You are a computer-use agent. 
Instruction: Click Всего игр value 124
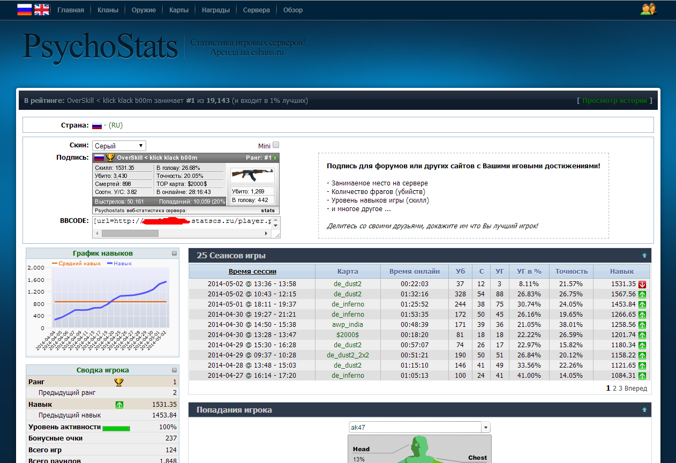(171, 450)
